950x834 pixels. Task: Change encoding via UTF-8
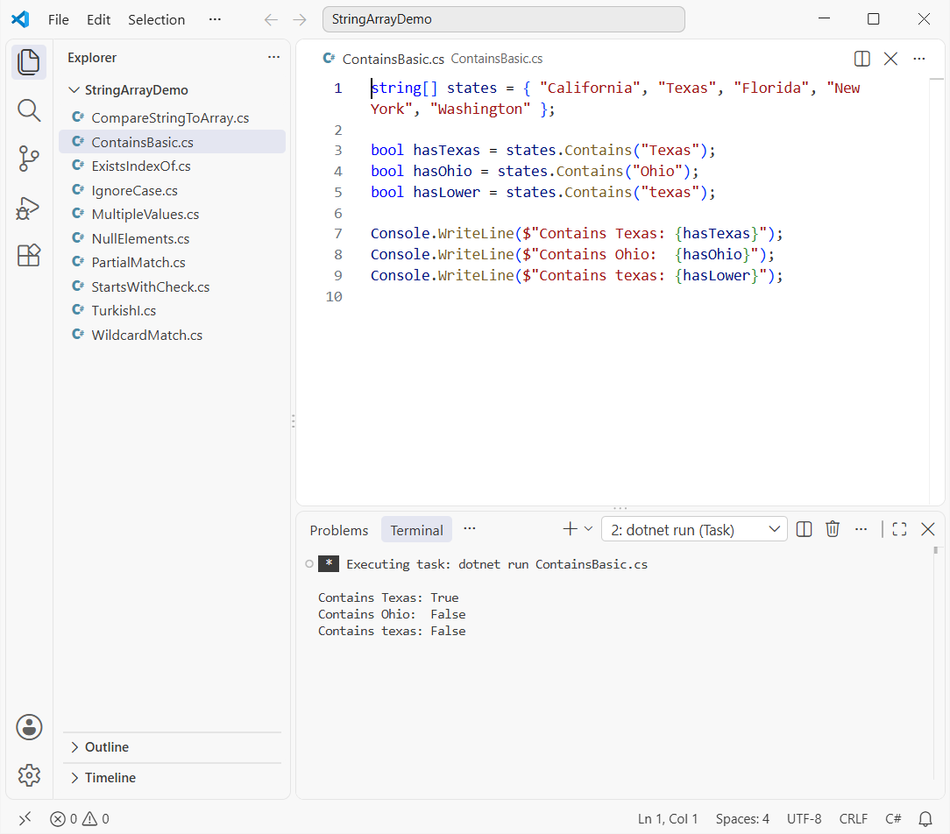[x=804, y=819]
